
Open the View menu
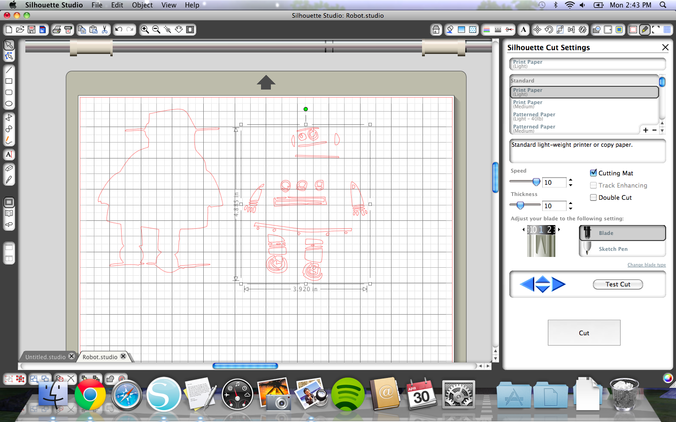pyautogui.click(x=169, y=5)
